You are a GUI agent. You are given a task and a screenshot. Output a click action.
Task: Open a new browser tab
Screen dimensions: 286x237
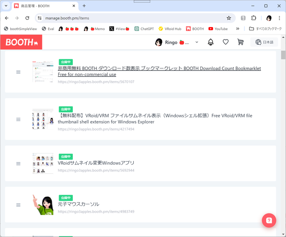(84, 6)
